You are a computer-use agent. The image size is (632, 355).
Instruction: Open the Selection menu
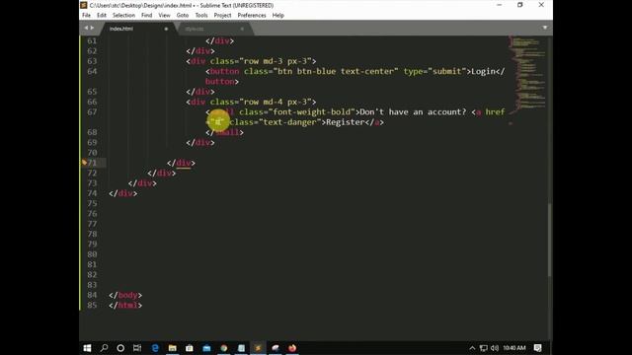123,16
